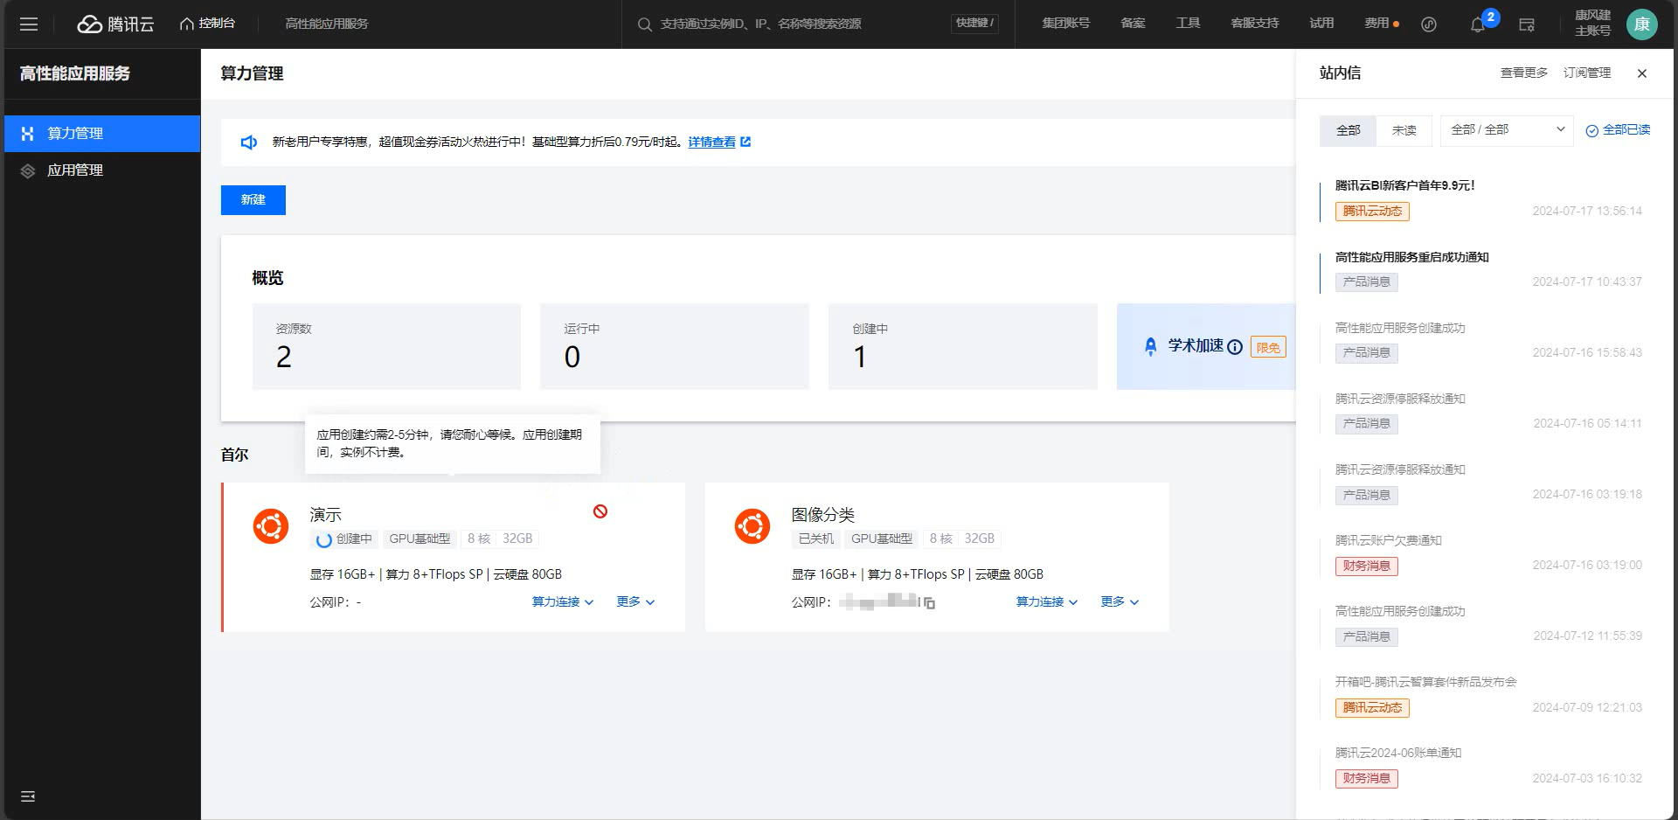Click the Tencent Cloud logo
Image resolution: width=1678 pixels, height=820 pixels.
115,24
